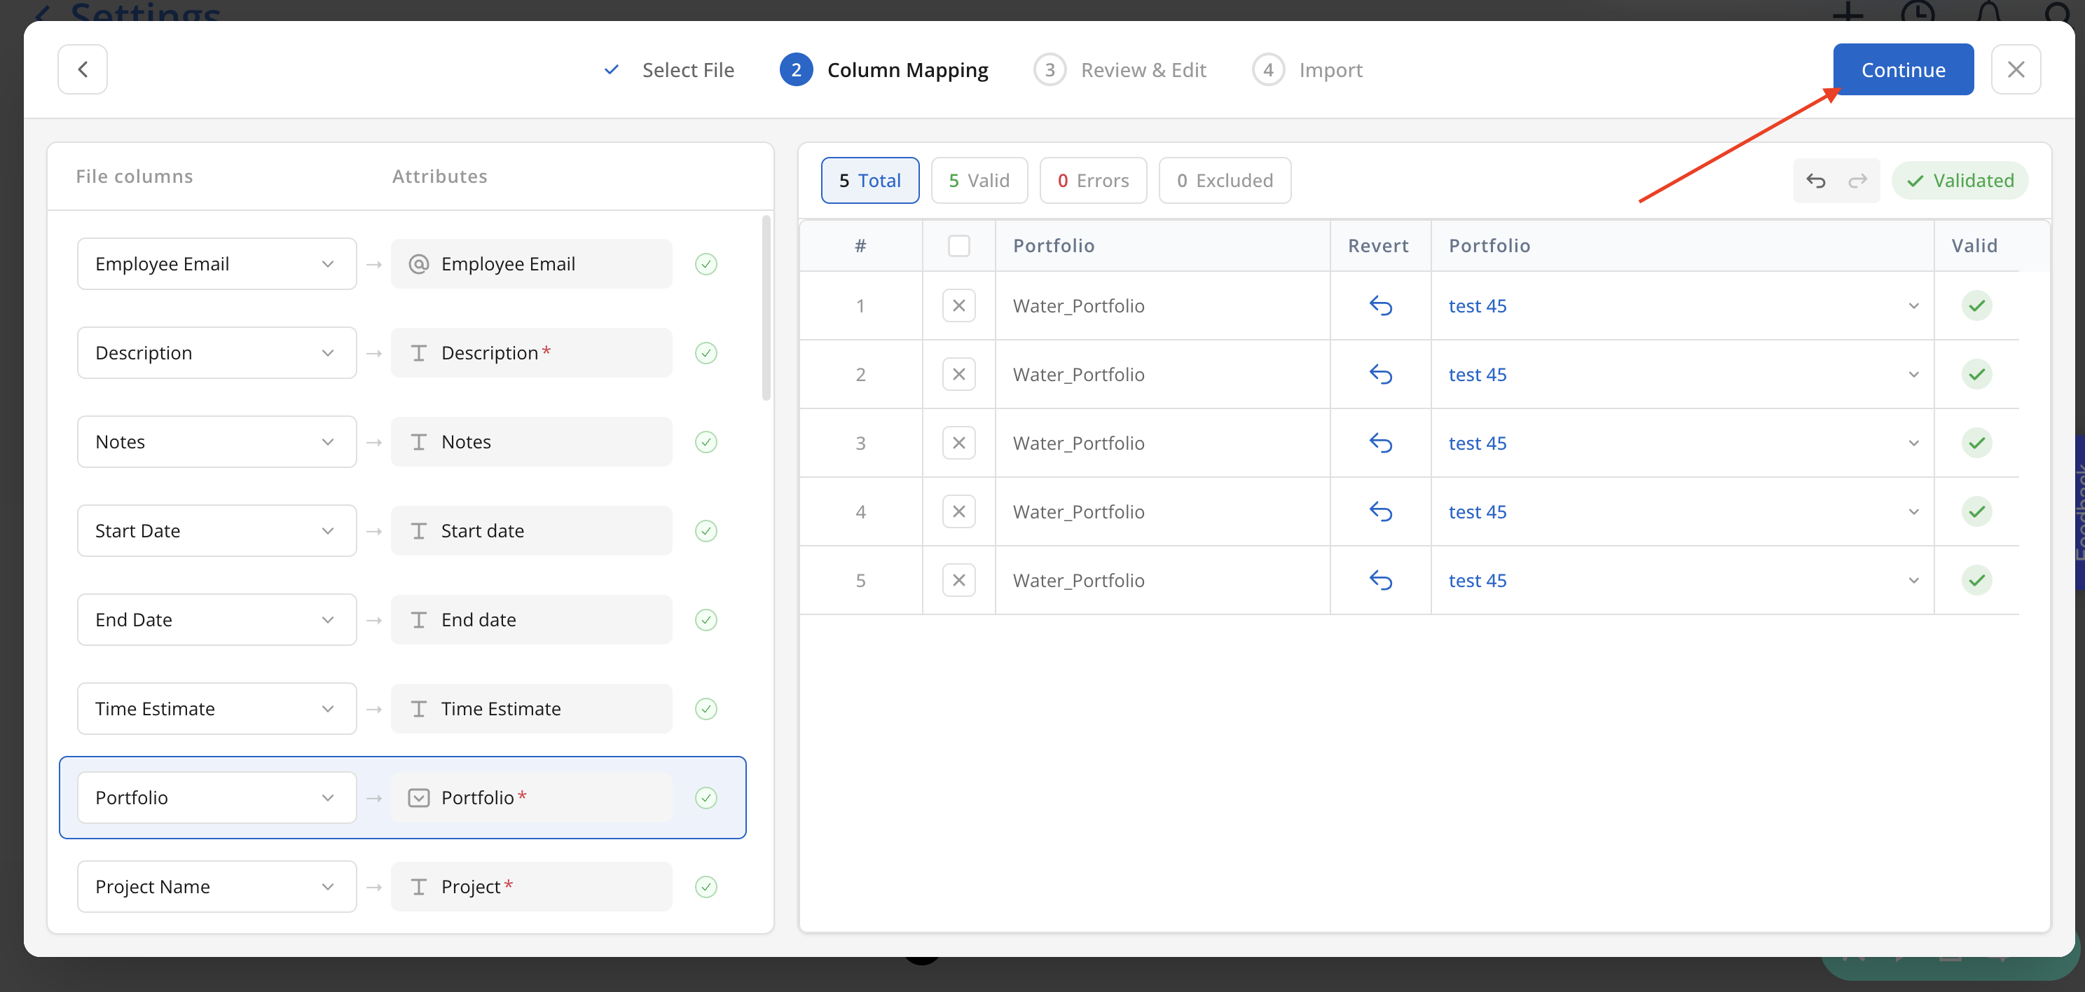Check the select-all header checkbox
Image resolution: width=2085 pixels, height=992 pixels.
tap(958, 246)
